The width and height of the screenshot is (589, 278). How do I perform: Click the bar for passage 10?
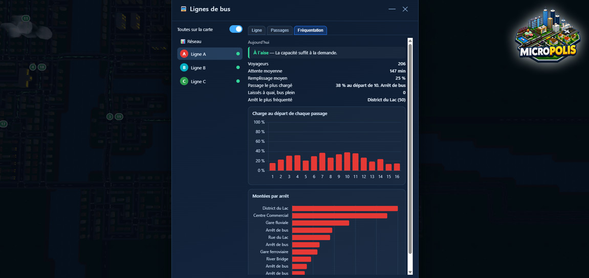347,161
